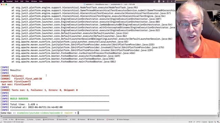The height and width of the screenshot is (123, 220).
Task: Open the Run tool window tab
Action: pos(11,120)
